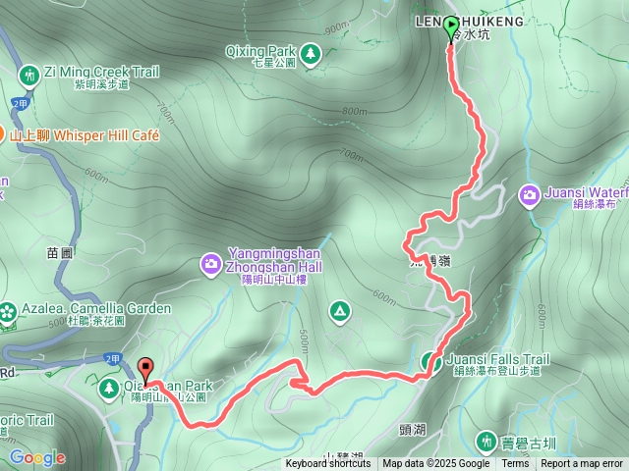This screenshot has width=629, height=471.
Task: Open the Zi Ming Creek Trail hiking pin
Action: [29, 76]
